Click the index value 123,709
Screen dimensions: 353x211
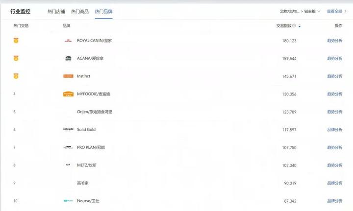[289, 112]
